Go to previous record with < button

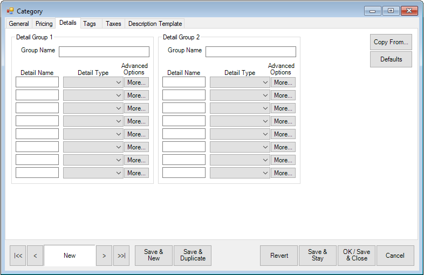(x=35, y=256)
